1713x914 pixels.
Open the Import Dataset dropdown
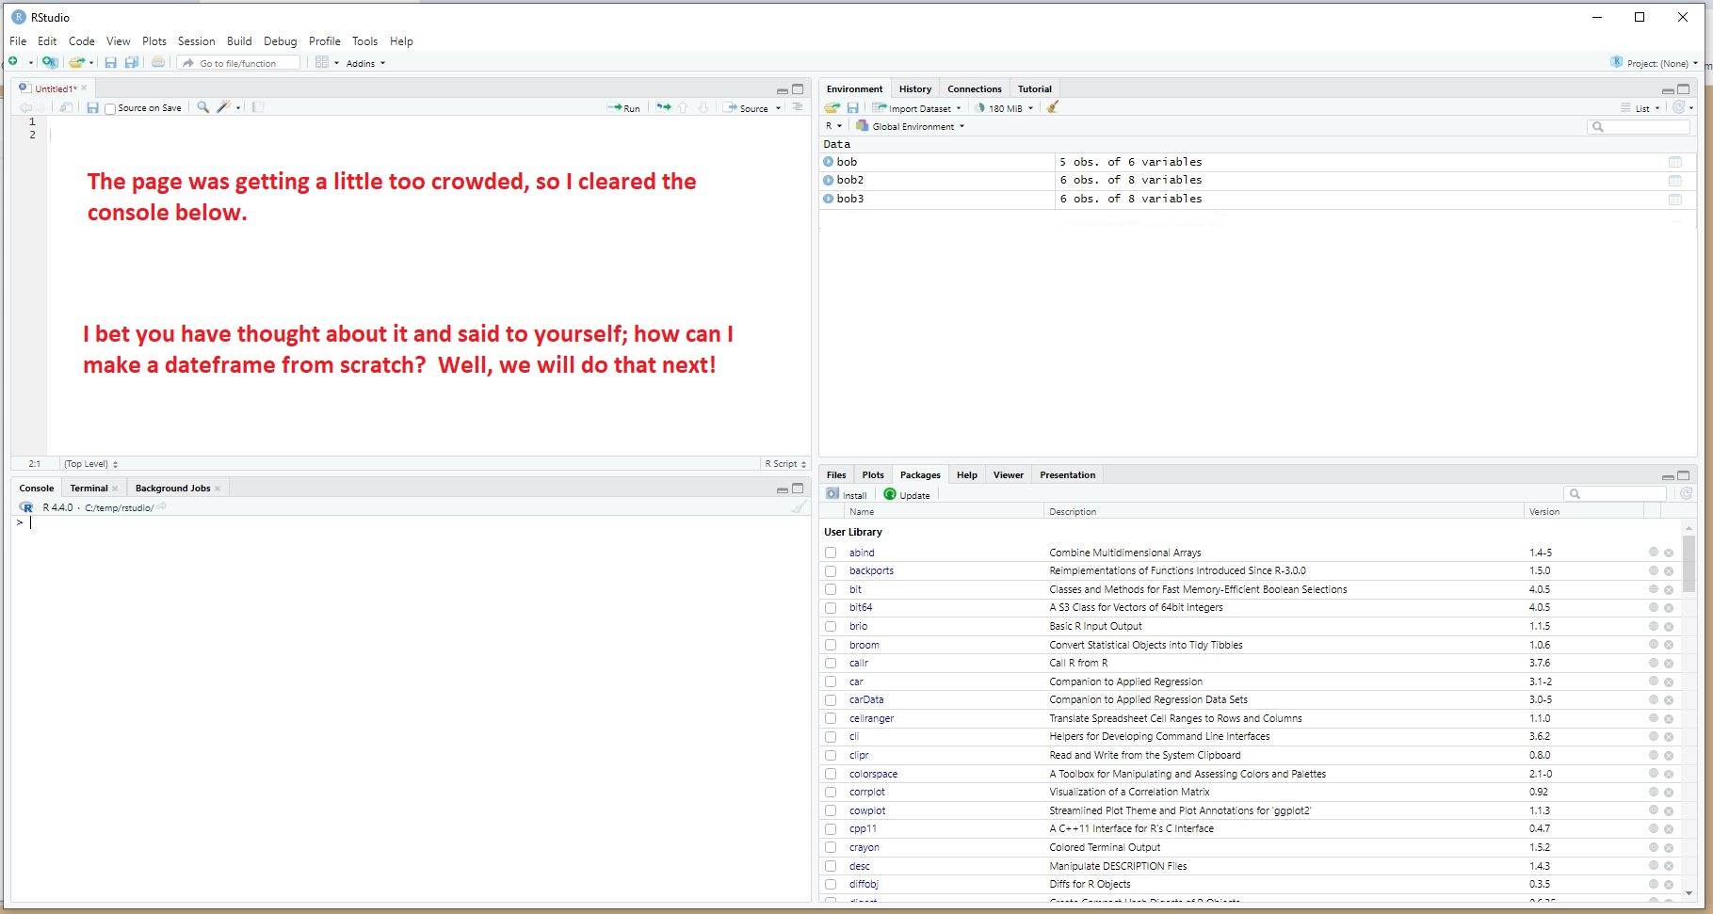(x=917, y=108)
